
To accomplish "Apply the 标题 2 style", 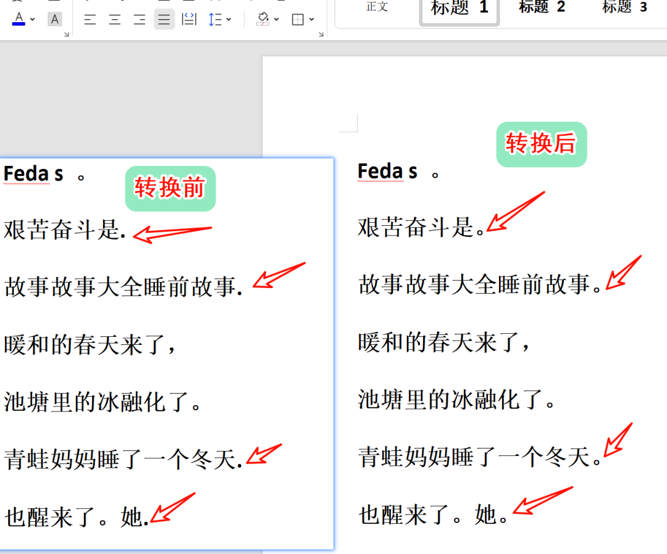I will [541, 9].
